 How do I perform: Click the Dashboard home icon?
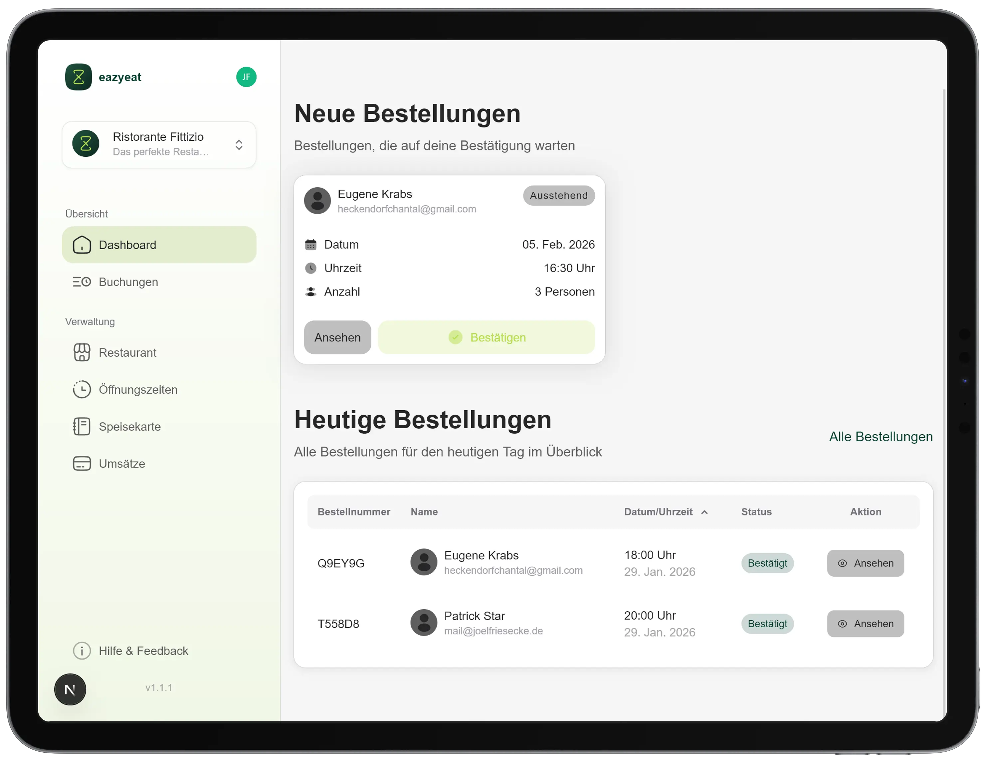[x=82, y=245]
